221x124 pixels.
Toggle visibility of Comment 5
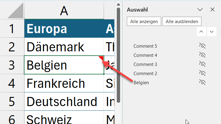pyautogui.click(x=202, y=46)
